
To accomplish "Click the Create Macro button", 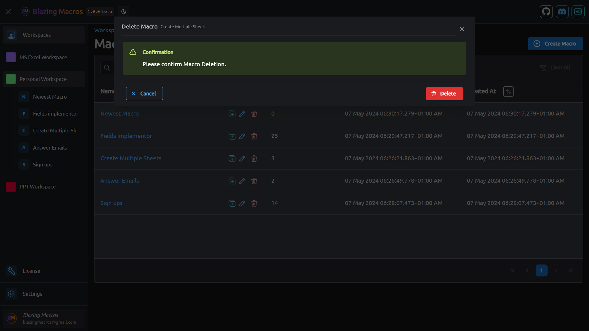I will point(556,44).
